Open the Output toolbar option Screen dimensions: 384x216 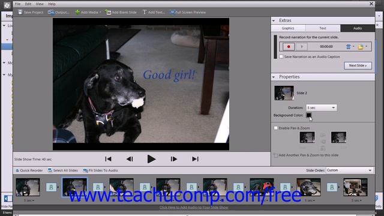(58, 12)
